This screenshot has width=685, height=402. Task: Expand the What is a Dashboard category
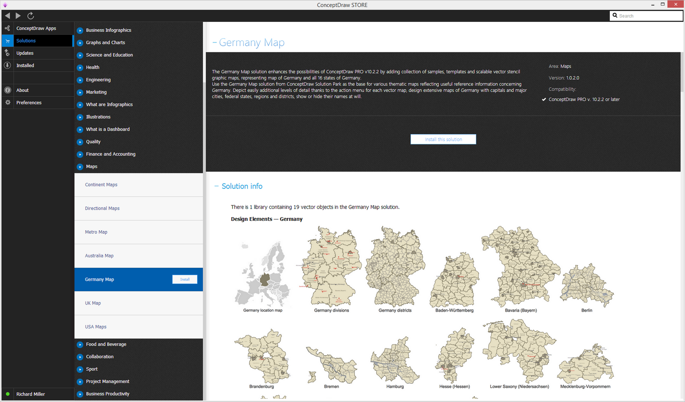point(80,130)
